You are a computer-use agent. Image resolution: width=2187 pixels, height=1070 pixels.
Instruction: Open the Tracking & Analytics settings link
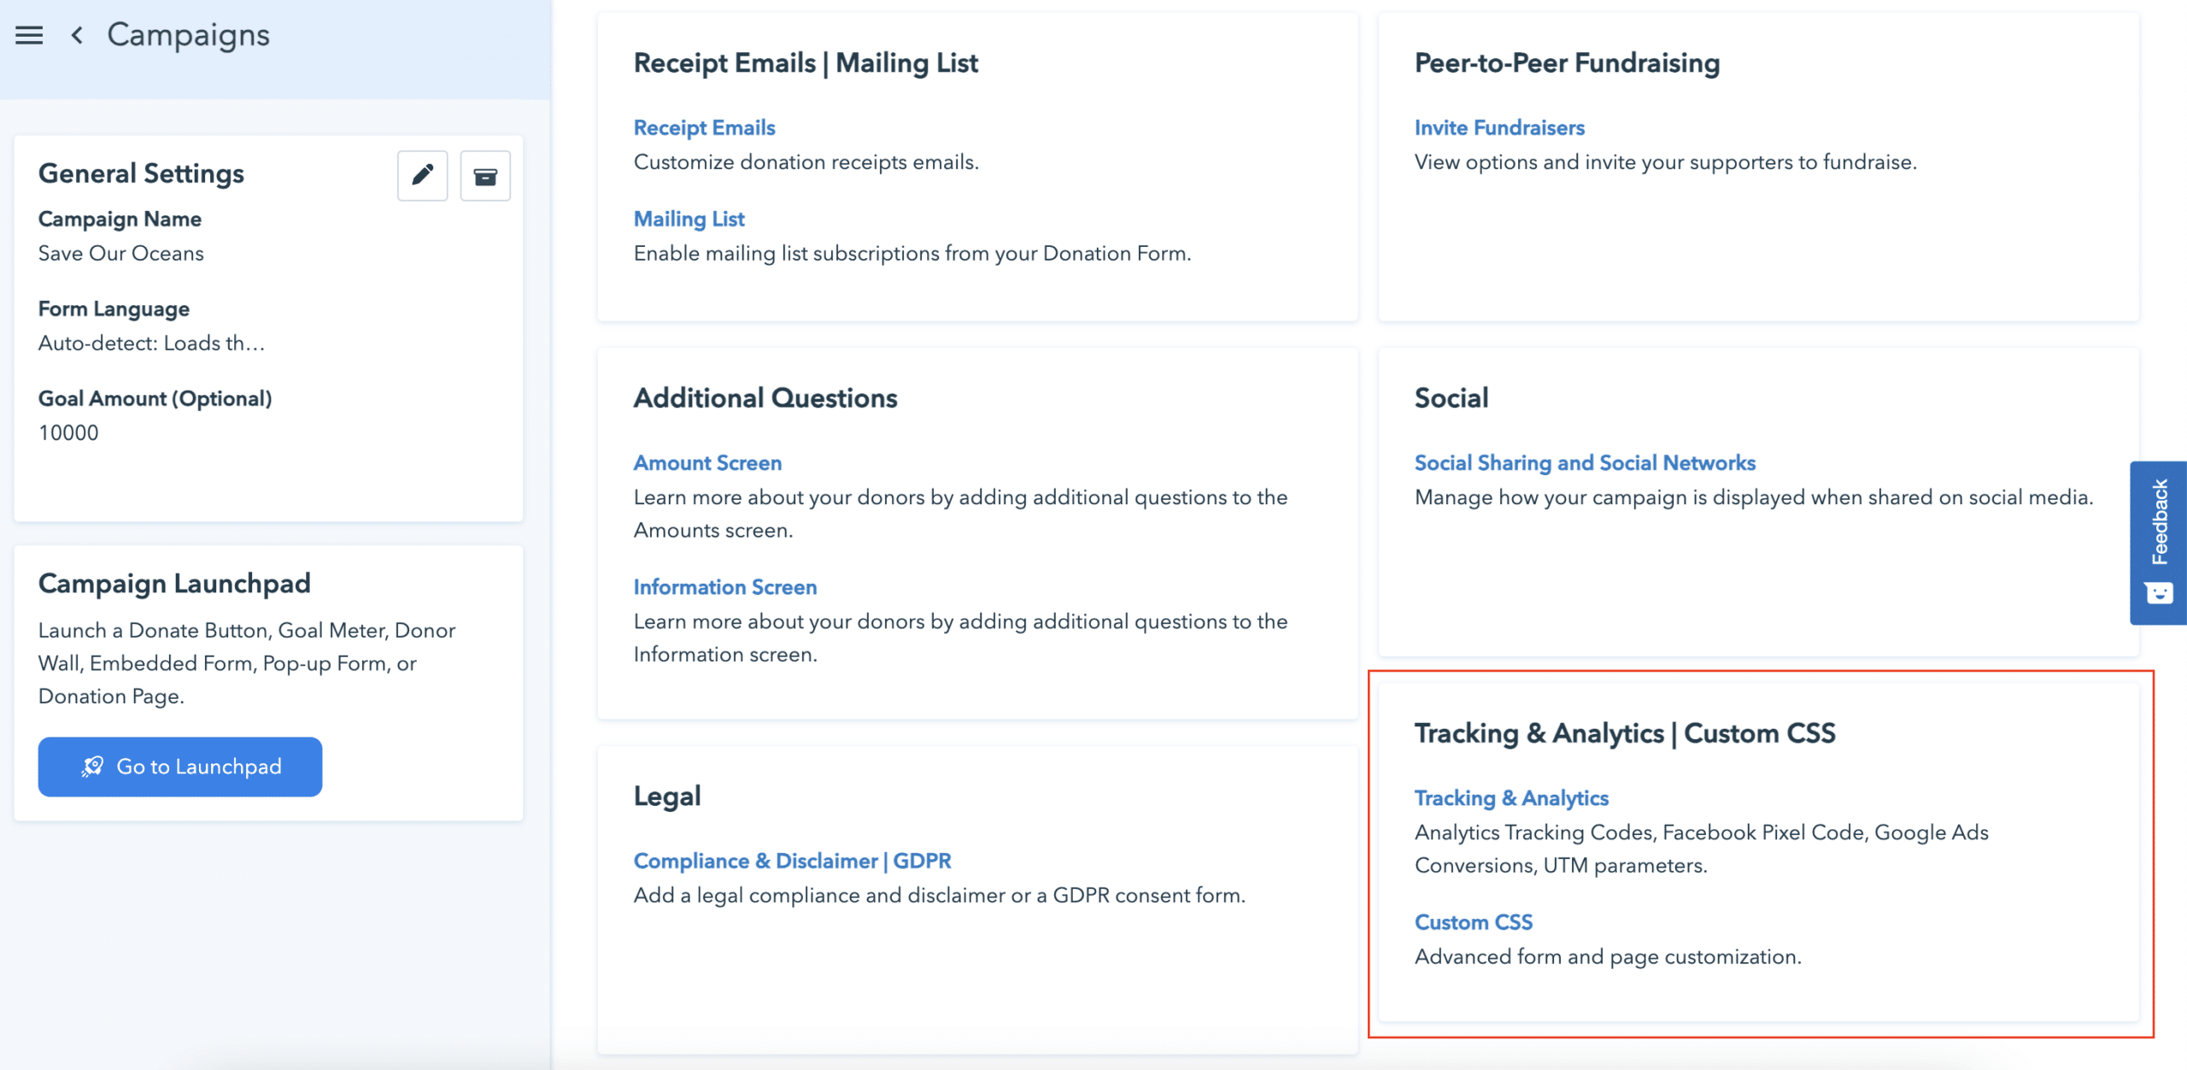[x=1512, y=797]
